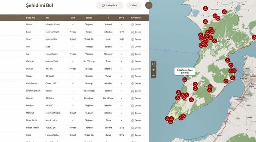Image resolution: width=256 pixels, height=142 pixels.
Task: Zoom out on the map
Action: coord(154,76)
